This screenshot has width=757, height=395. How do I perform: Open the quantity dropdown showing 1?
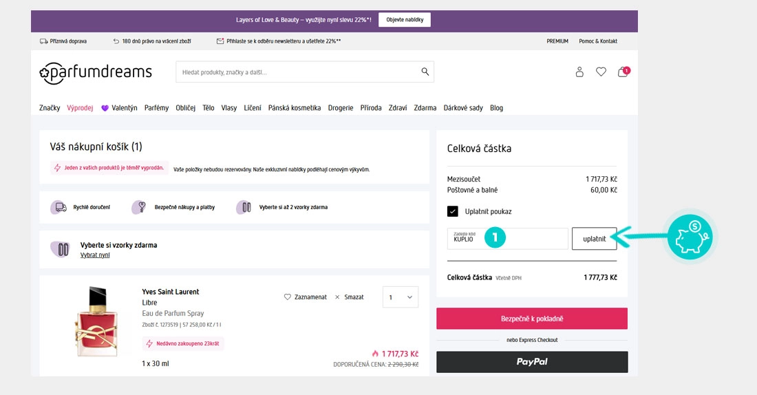pos(401,297)
